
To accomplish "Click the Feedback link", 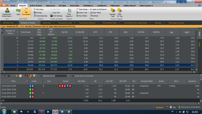I will pyautogui.click(x=159, y=107).
